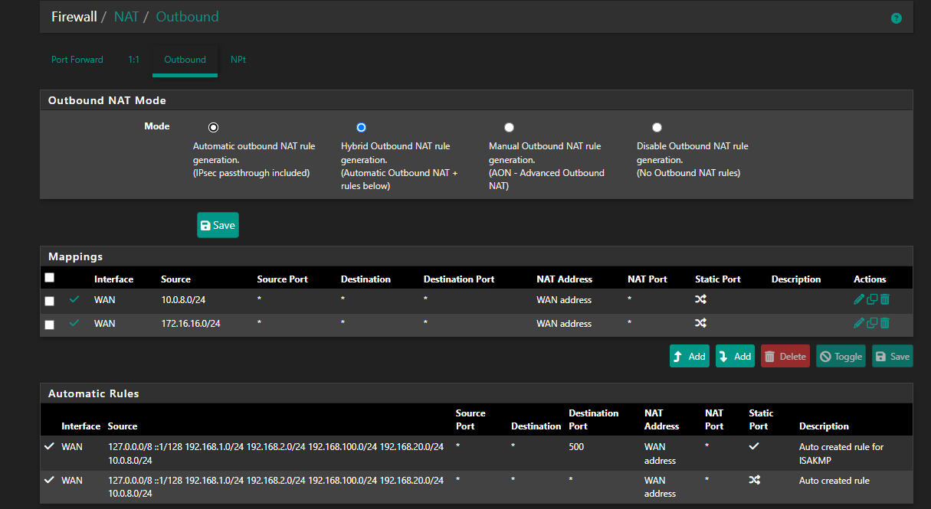The width and height of the screenshot is (931, 509).
Task: Click the NAT breadcrumb link
Action: 126,17
